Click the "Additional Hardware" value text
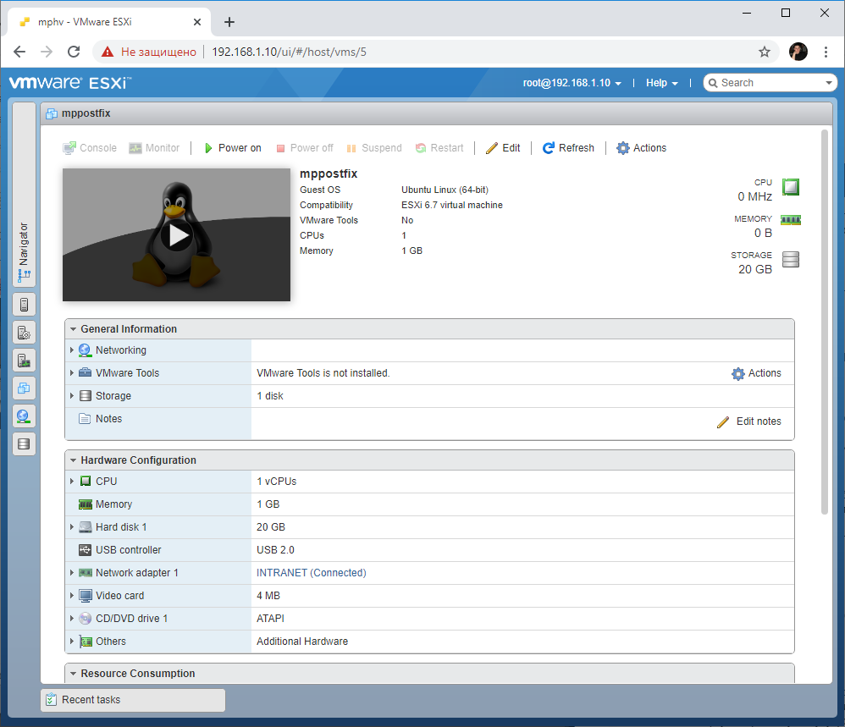 [x=302, y=642]
